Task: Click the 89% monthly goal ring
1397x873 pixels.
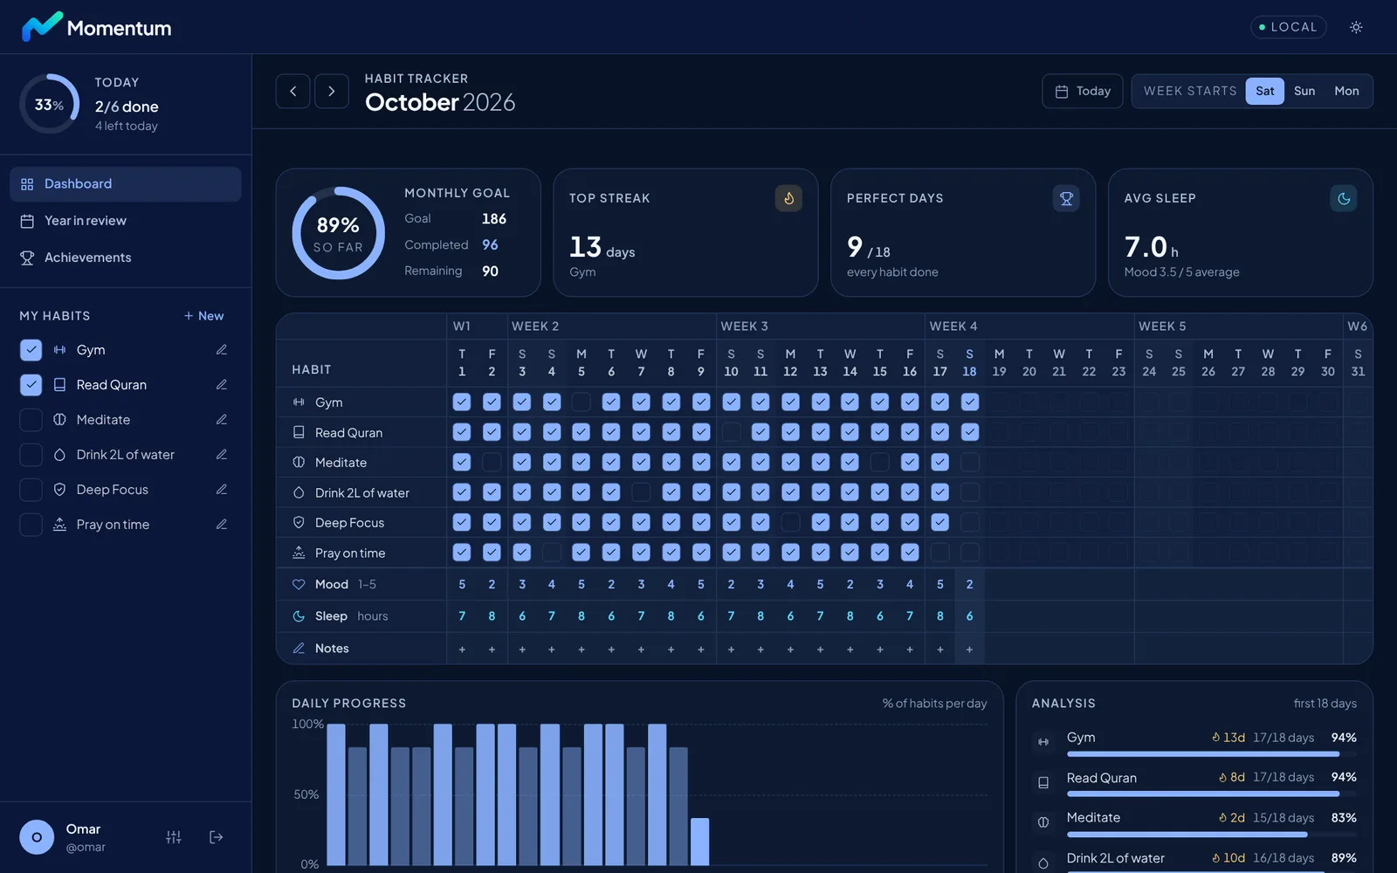Action: [339, 233]
